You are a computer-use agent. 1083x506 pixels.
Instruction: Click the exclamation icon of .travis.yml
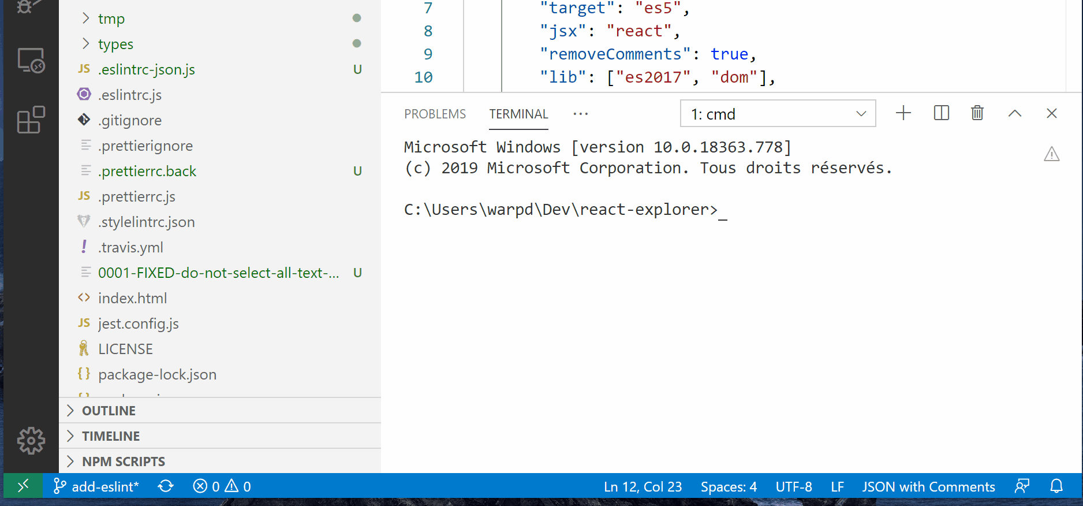[x=84, y=247]
